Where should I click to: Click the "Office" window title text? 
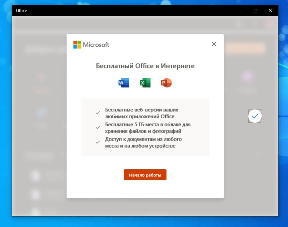21,11
